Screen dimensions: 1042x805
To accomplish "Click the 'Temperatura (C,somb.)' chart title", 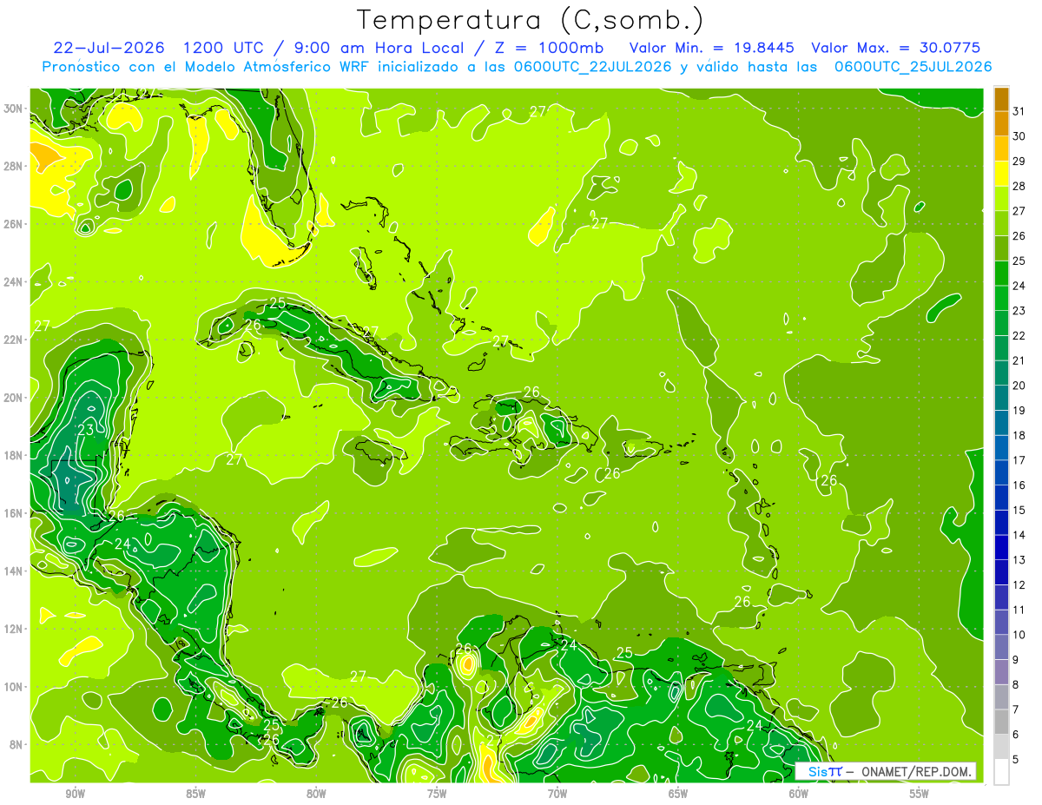I will click(x=531, y=19).
